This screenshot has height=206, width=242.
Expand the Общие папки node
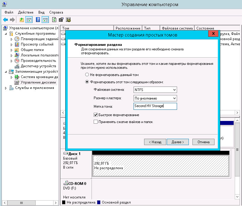pos(11,50)
